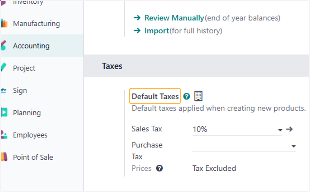
Task: Click the Default Taxes heading
Action: coord(155,97)
